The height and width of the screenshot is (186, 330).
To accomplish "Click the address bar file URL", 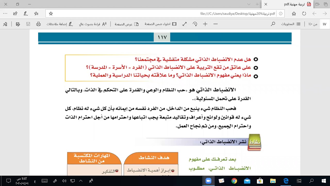I will pyautogui.click(x=237, y=13).
